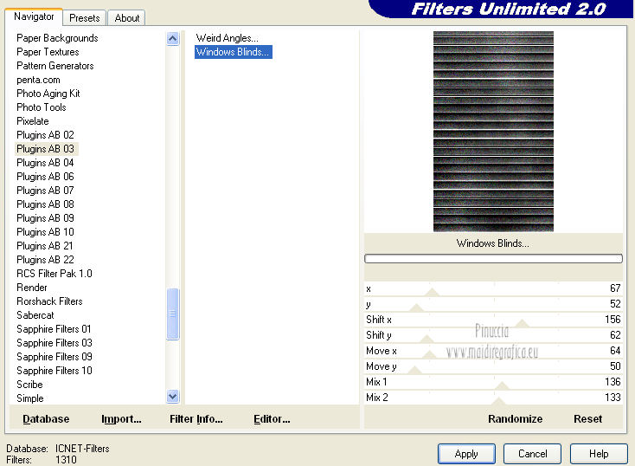
Task: Reset the filter parameters
Action: point(587,419)
